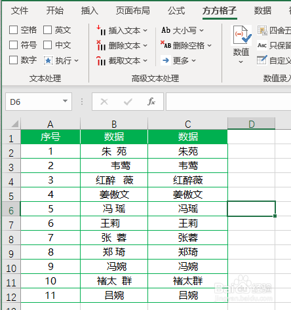Click the fx insert function icon
Image resolution: width=291 pixels, height=310 pixels.
click(151, 102)
